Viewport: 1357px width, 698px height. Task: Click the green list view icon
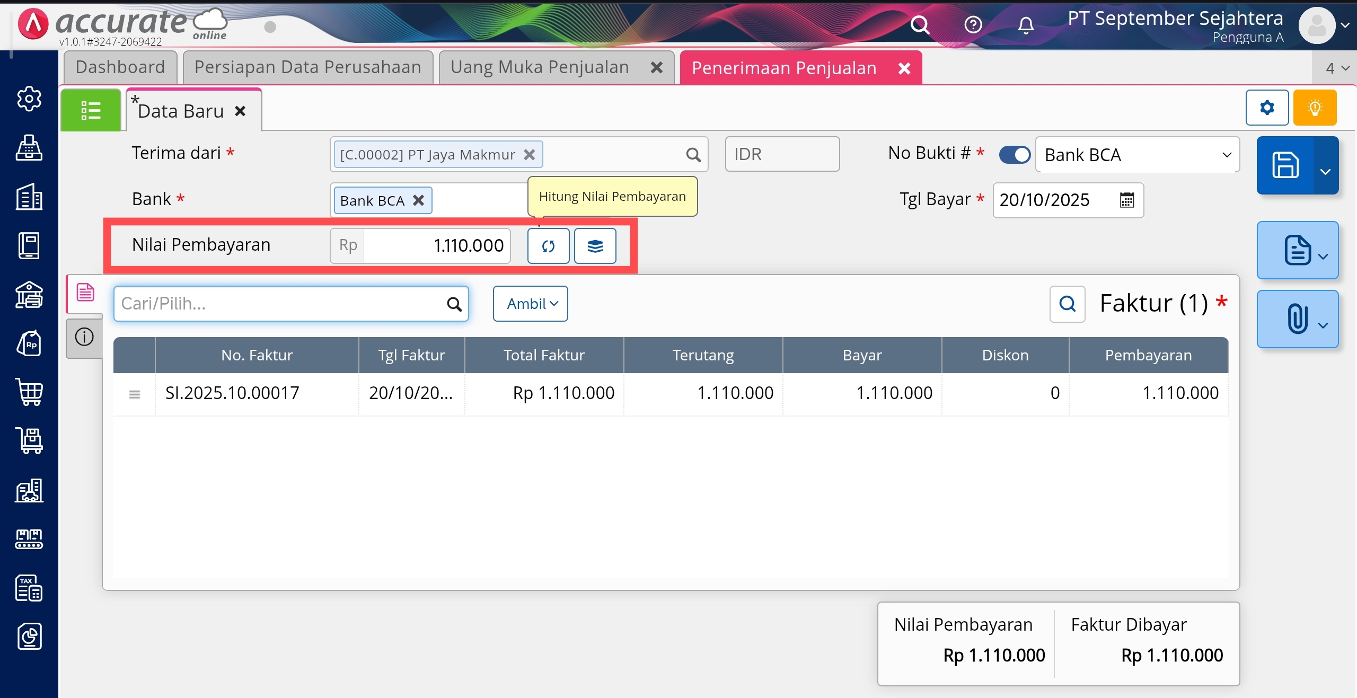tap(91, 111)
